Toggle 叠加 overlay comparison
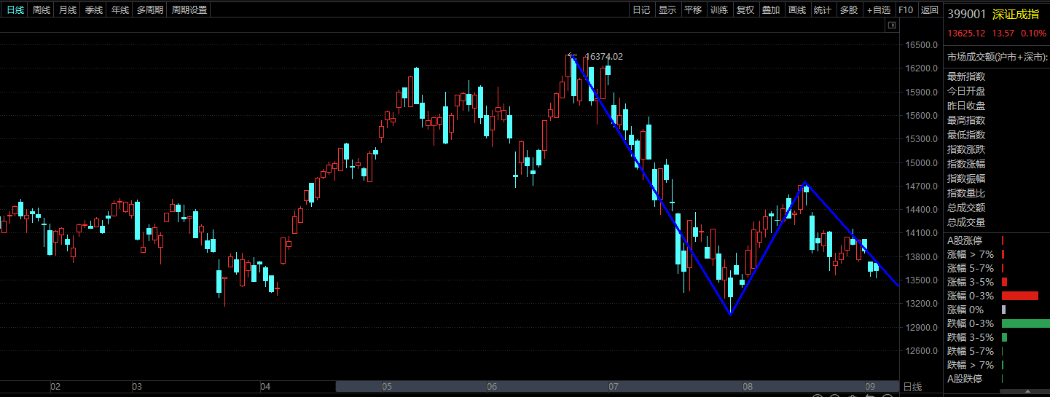1050x397 pixels. tap(771, 10)
